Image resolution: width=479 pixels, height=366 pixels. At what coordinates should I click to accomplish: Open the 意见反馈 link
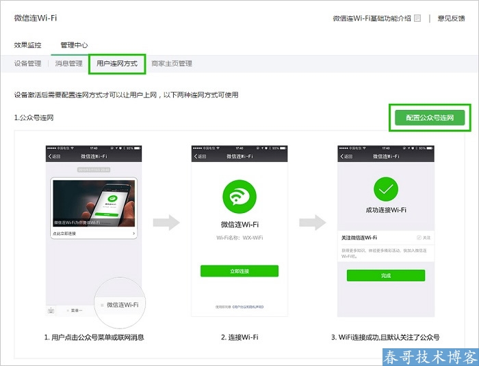[x=451, y=18]
